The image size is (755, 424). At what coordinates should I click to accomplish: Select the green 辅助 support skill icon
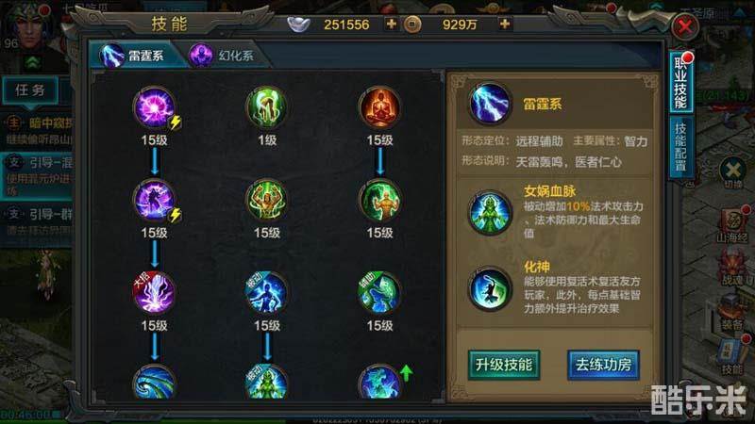click(379, 292)
